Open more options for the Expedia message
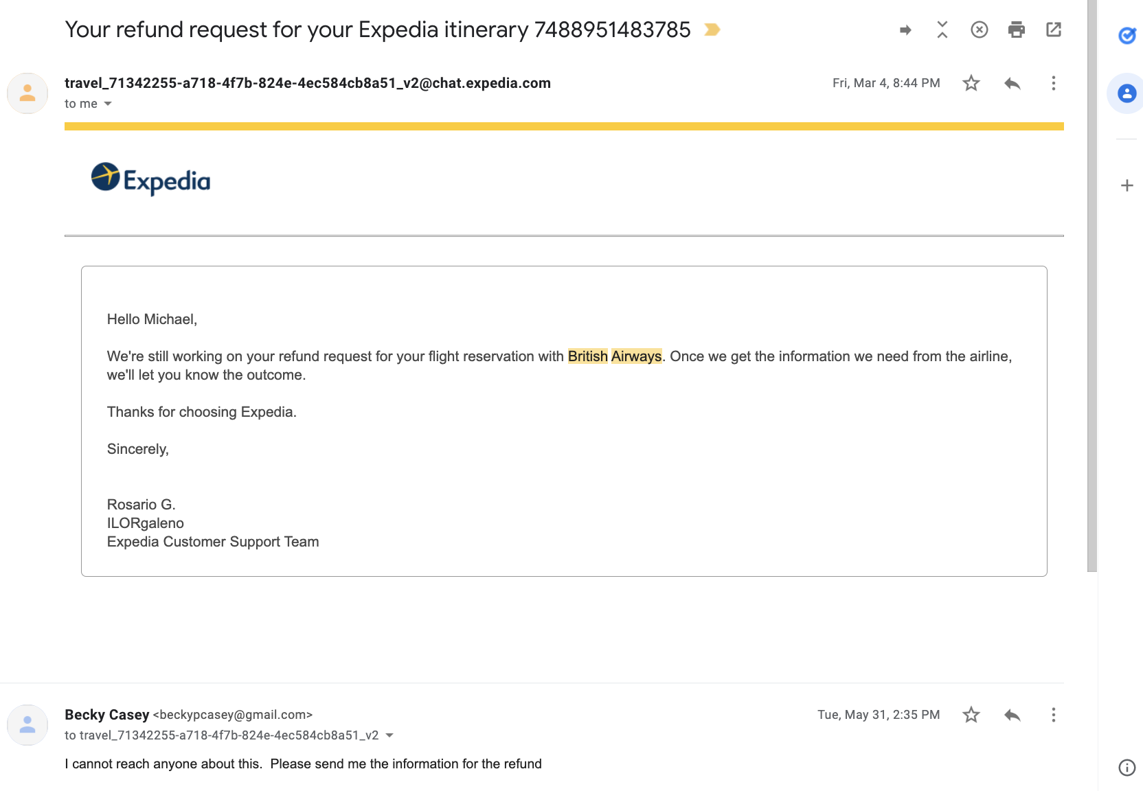The image size is (1143, 791). click(1053, 83)
